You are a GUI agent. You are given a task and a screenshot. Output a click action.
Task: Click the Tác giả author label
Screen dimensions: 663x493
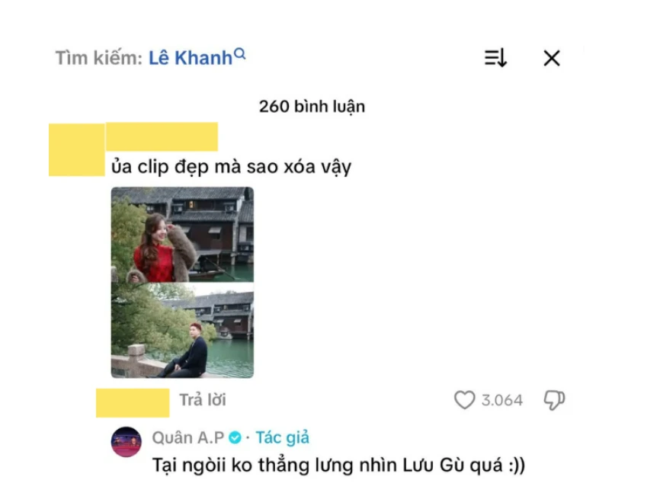point(282,437)
